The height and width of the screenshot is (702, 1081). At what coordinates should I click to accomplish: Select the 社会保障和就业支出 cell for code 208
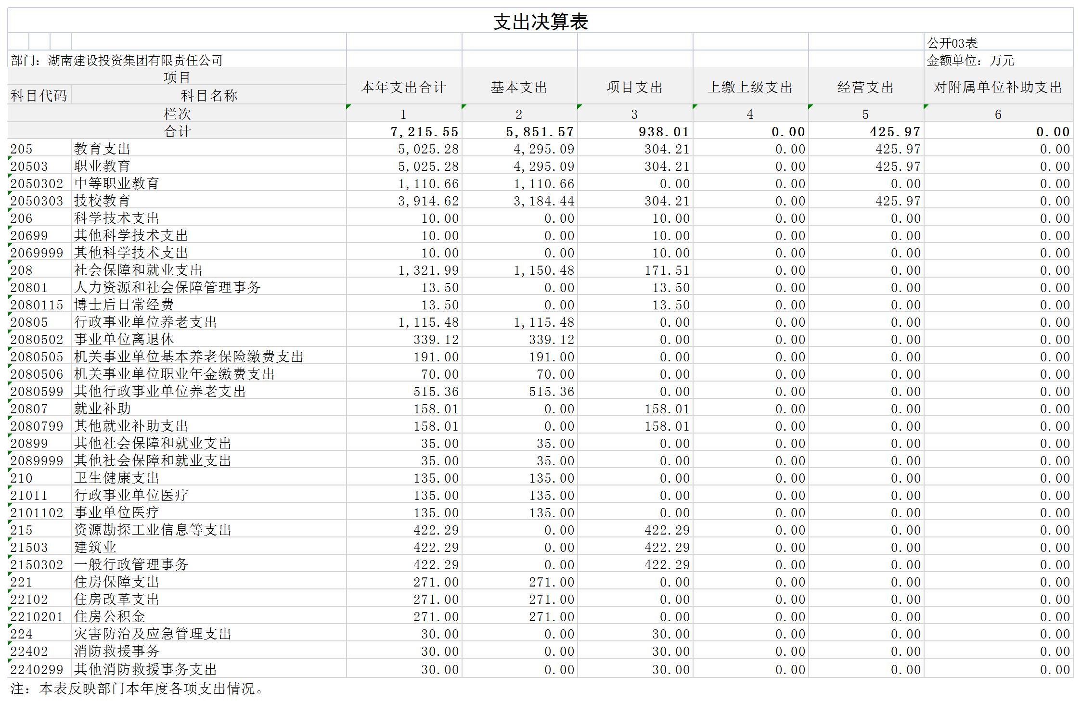click(x=208, y=270)
